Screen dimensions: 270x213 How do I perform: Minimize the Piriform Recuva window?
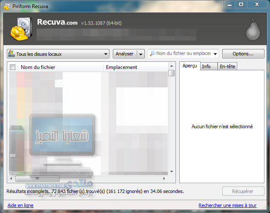(x=230, y=5)
